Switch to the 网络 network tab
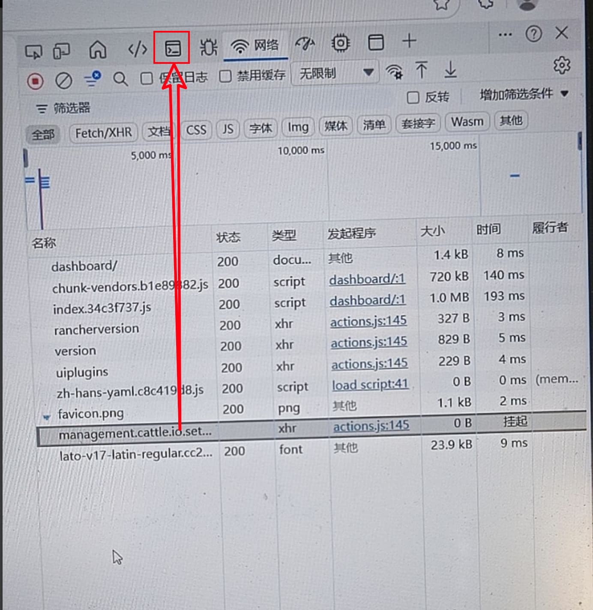The width and height of the screenshot is (593, 610). click(x=255, y=45)
